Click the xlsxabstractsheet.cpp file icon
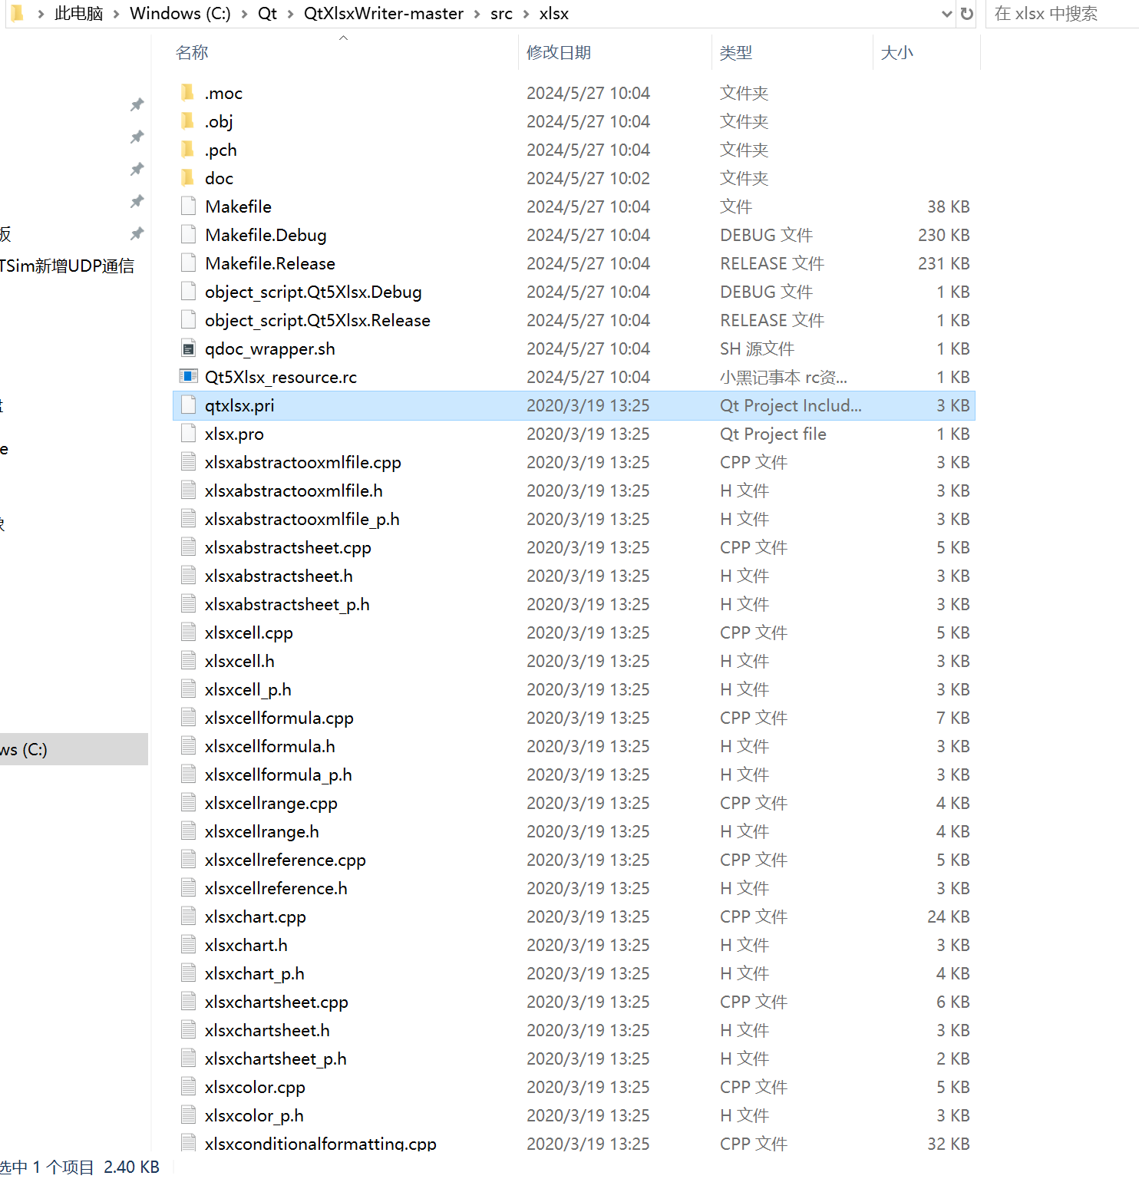The image size is (1139, 1179). click(188, 547)
